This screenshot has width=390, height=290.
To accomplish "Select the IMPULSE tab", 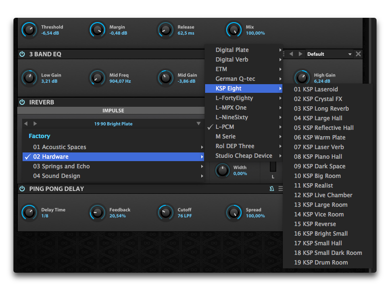I will click(113, 111).
